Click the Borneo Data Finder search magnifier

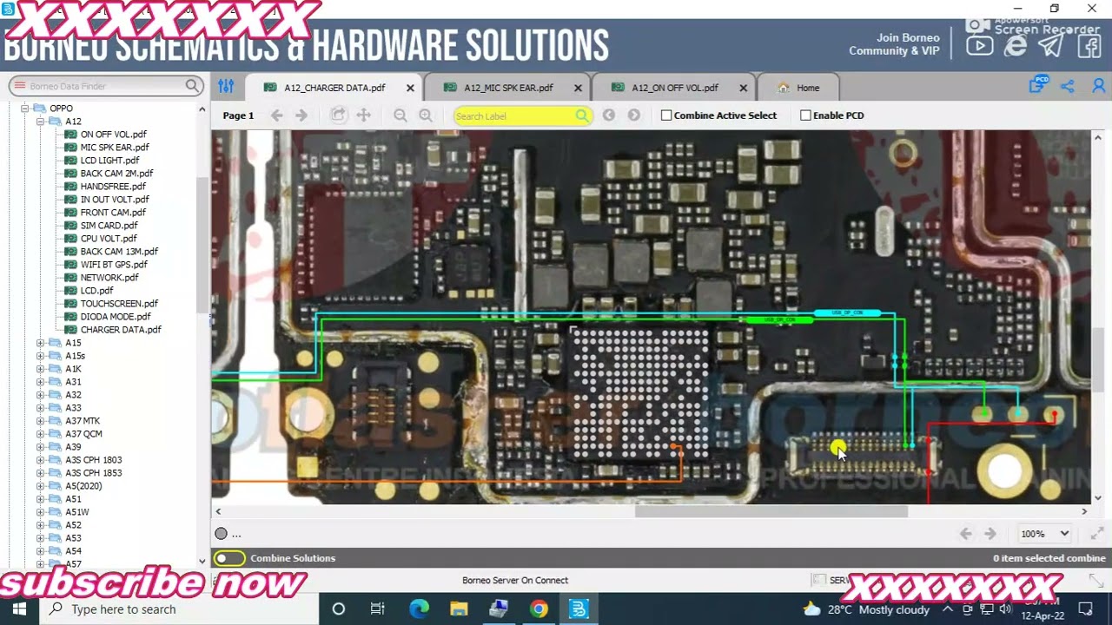[192, 86]
